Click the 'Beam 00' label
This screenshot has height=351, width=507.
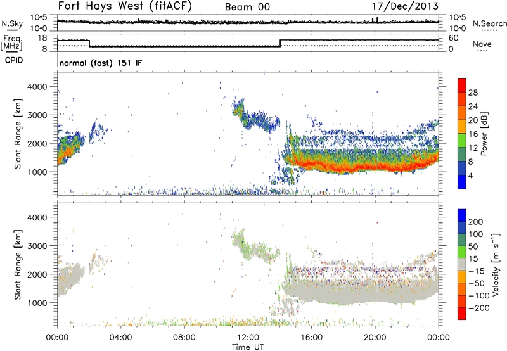pyautogui.click(x=247, y=7)
